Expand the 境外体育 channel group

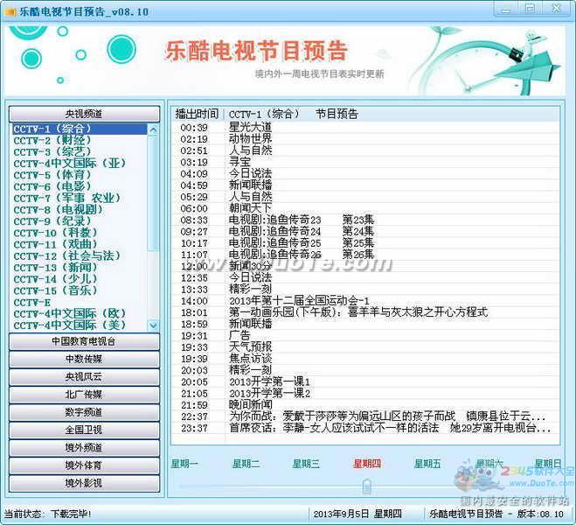[x=84, y=465]
